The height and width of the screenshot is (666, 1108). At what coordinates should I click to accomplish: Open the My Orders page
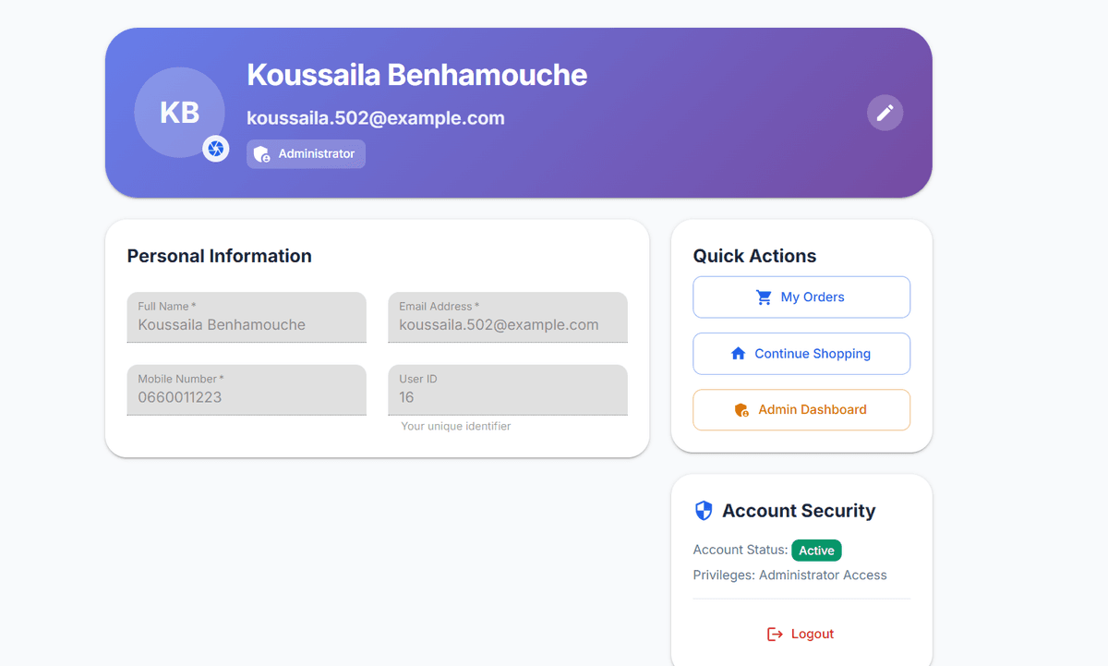[x=801, y=297]
